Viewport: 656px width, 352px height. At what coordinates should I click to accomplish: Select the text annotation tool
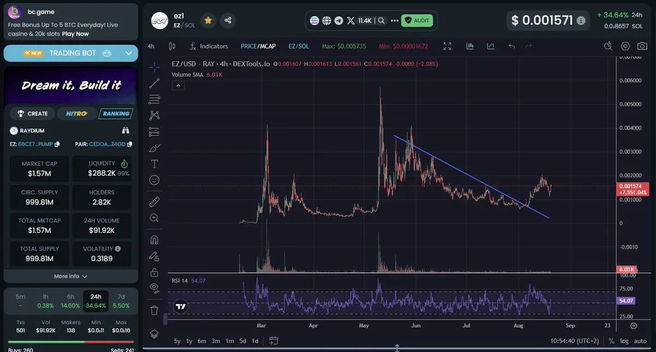[x=154, y=164]
